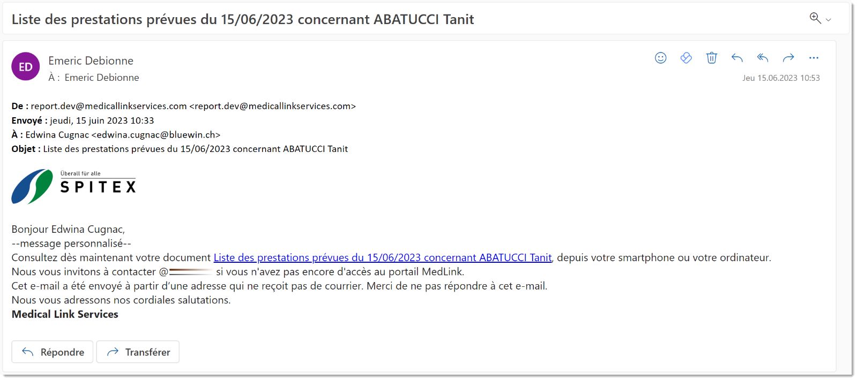Open the three-dots more actions menu
Image resolution: width=857 pixels, height=380 pixels.
[814, 58]
